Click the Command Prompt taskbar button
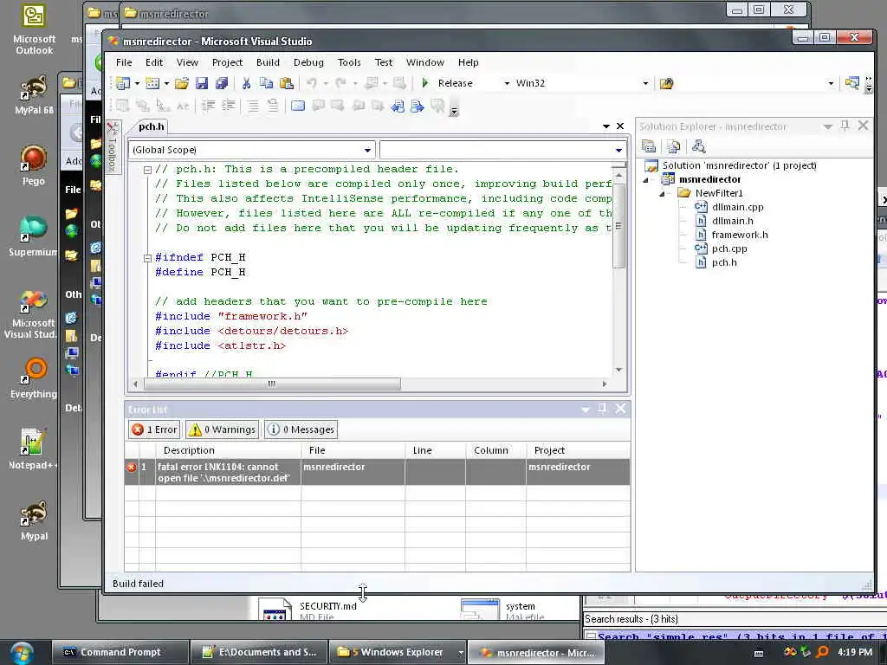This screenshot has height=665, width=887. click(x=120, y=653)
